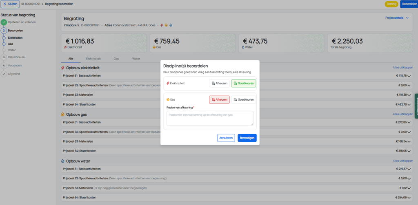Viewport: 418px width, 205px height.
Task: Click the flame icon beside Opbouw gas
Action: coord(62,115)
